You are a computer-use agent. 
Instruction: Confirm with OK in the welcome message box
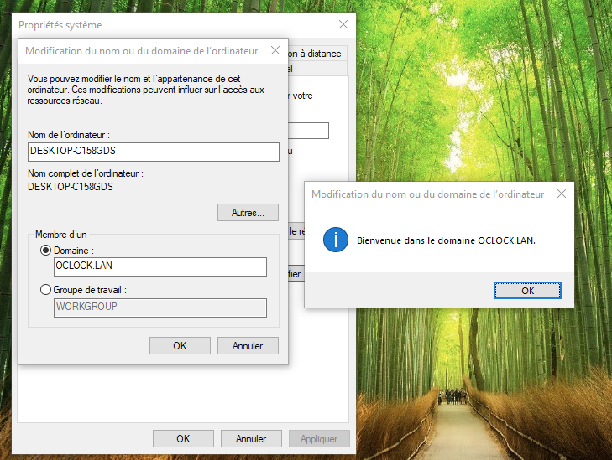[x=527, y=291]
